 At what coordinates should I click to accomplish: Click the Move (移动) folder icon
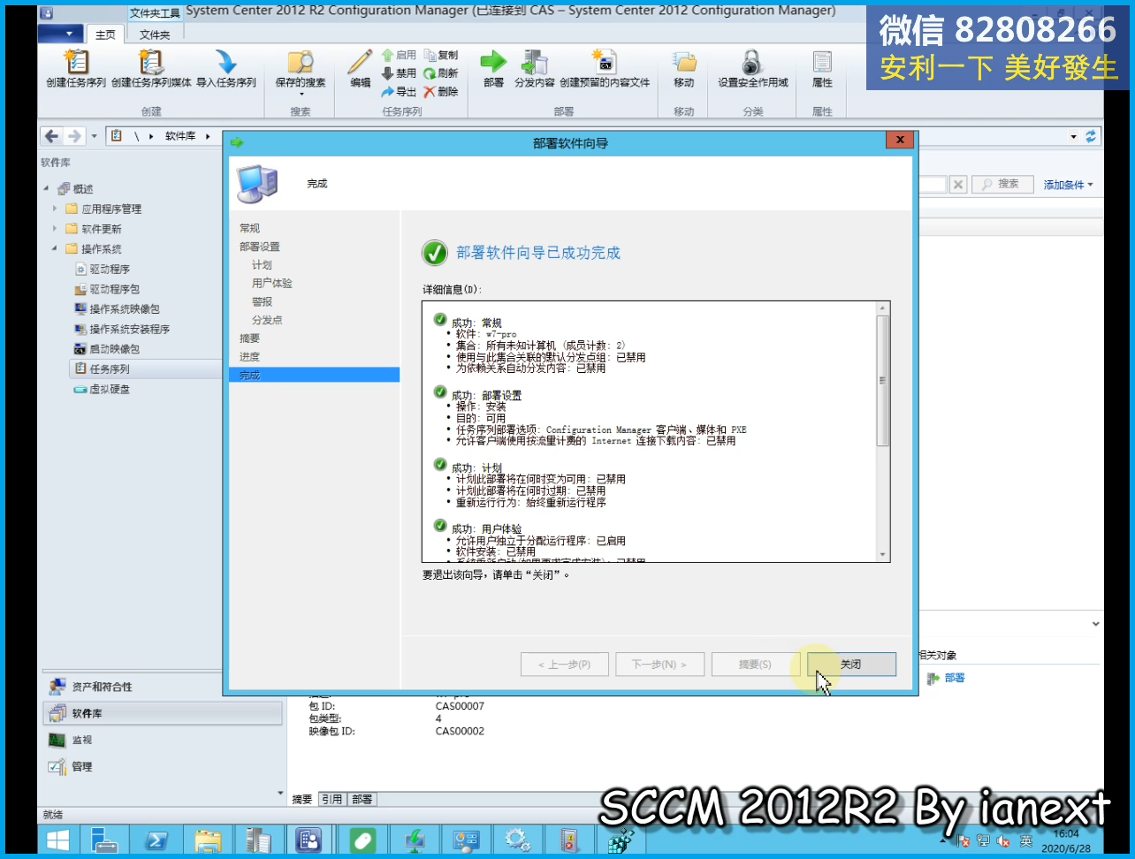tap(684, 68)
